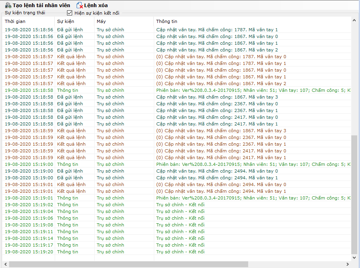360x268 pixels.
Task: Click the vertical scrollbar thumb
Action: [x=354, y=194]
